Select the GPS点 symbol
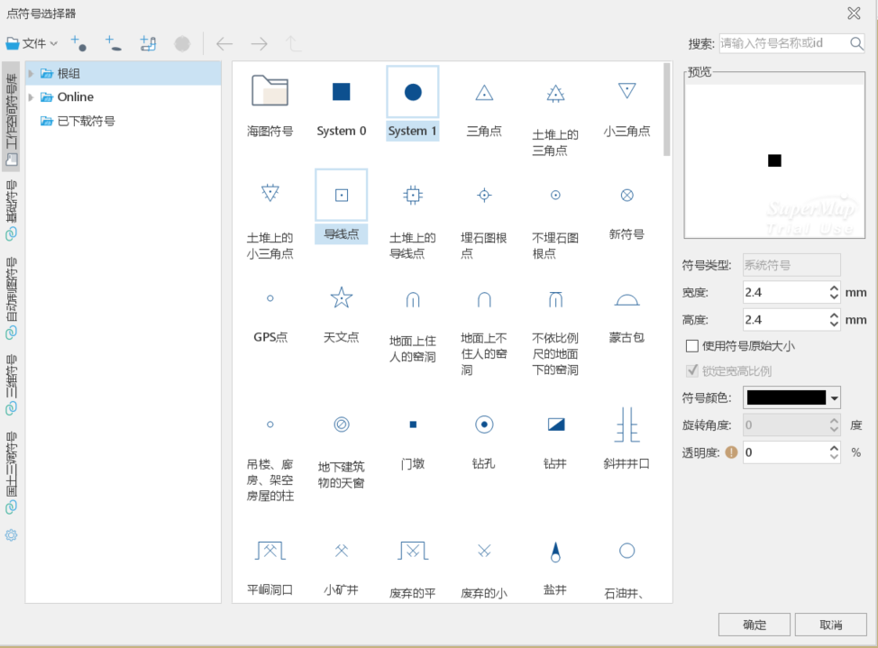The image size is (878, 648). pos(270,309)
